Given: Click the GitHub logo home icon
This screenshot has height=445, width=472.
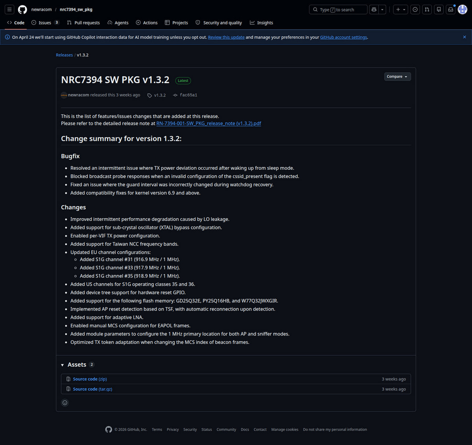Looking at the screenshot, I should 22,9.
